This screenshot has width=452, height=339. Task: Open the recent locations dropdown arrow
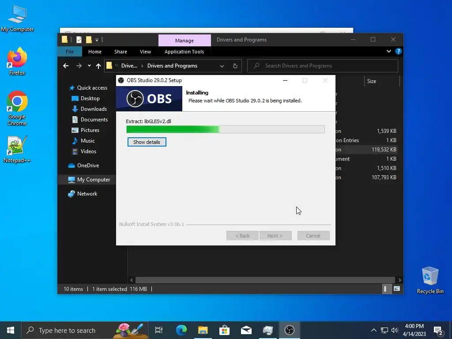[89, 66]
